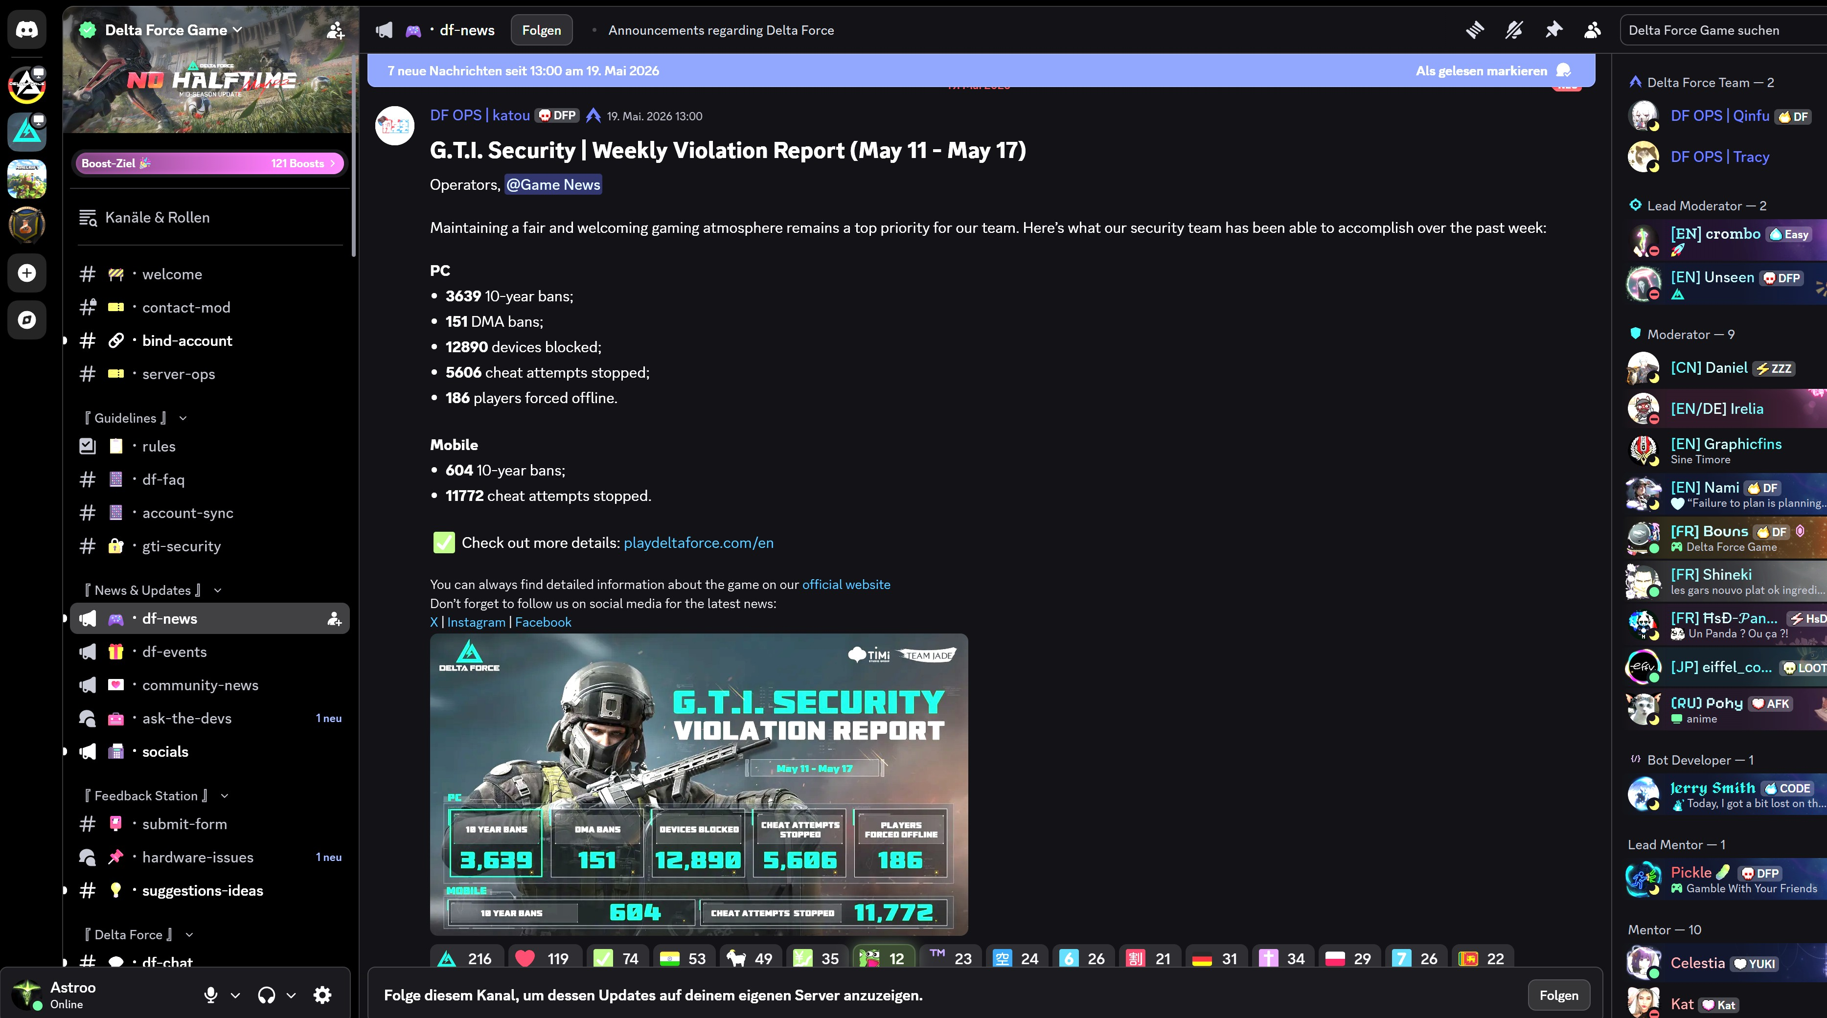The height and width of the screenshot is (1018, 1827).
Task: Click the notification mute bell icon
Action: click(1514, 30)
